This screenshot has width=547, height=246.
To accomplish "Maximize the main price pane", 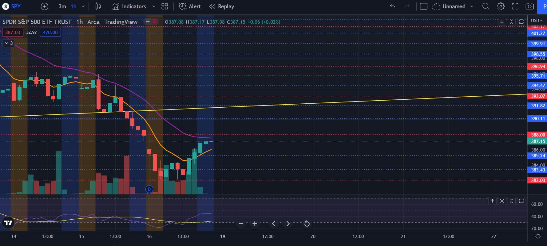I will (521, 22).
